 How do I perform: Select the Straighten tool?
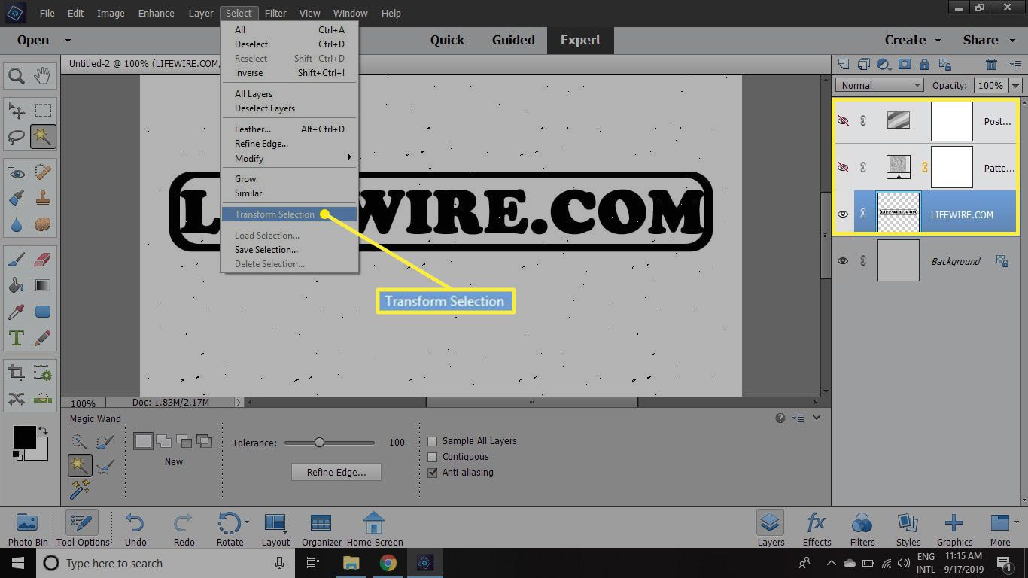[43, 399]
